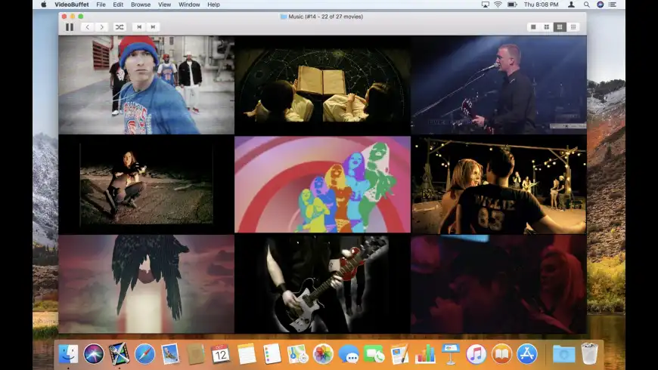Open the Wi-Fi status menu
Viewport: 658px width, 370px height.
point(498,5)
